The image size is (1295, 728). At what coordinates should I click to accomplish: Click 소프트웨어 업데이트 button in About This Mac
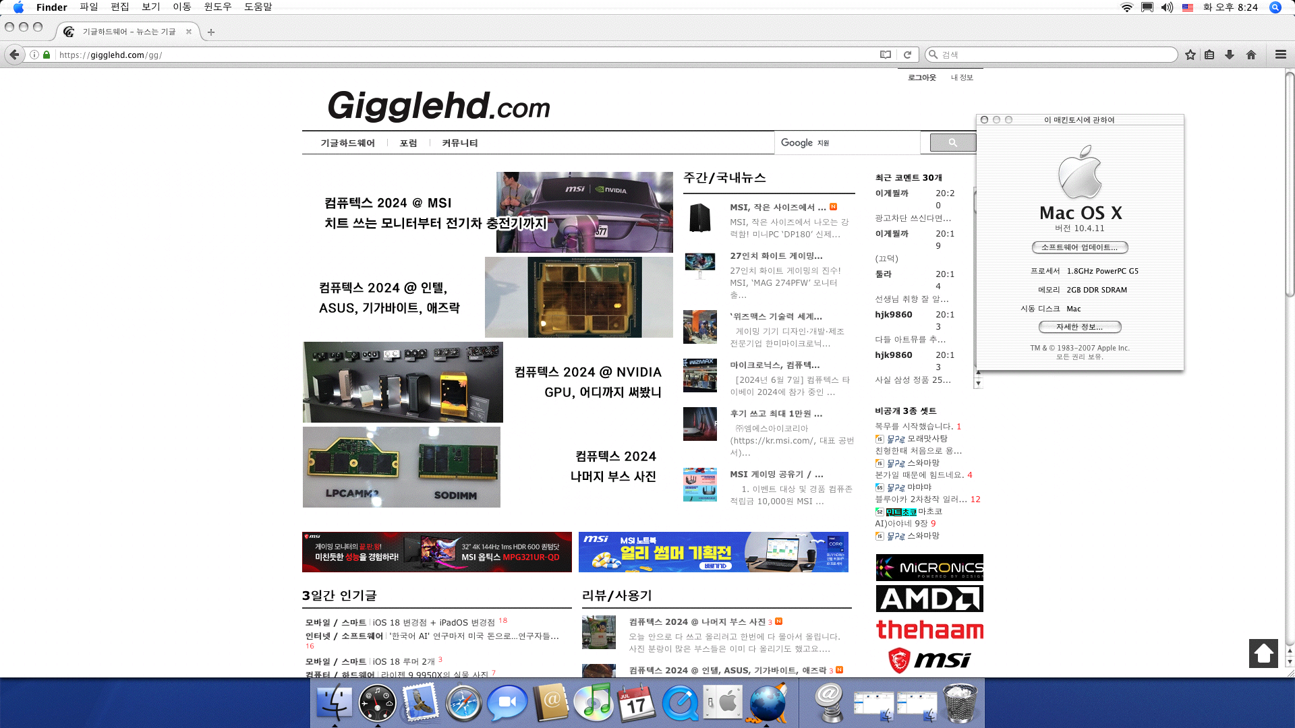click(x=1080, y=247)
